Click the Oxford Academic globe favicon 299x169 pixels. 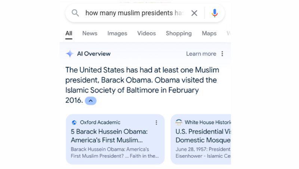click(74, 122)
